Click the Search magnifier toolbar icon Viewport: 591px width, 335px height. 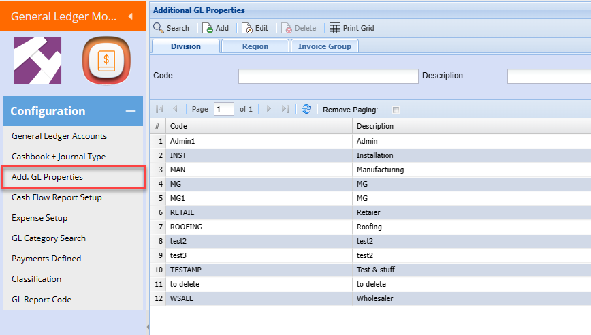159,28
